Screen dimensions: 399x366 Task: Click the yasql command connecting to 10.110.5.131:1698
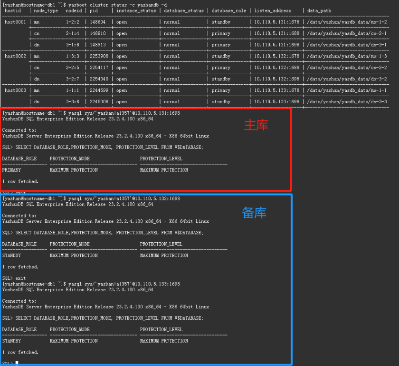coord(124,113)
